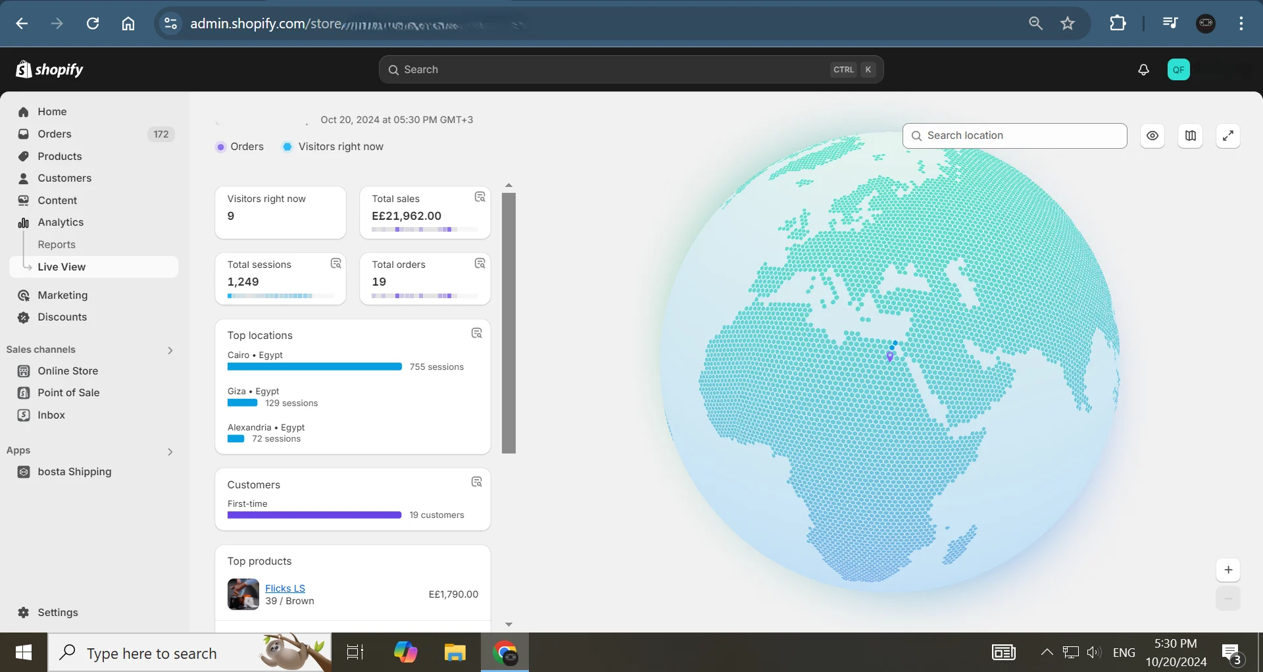The width and height of the screenshot is (1263, 672).
Task: Go to Reports under Analytics
Action: coord(57,245)
